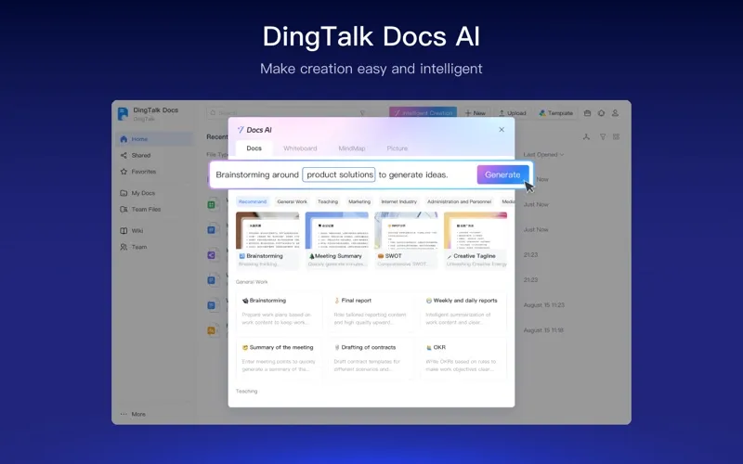Choose the OKR card
Screen dimensions: 743x464
(463, 358)
